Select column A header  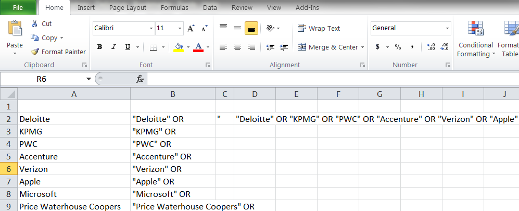pyautogui.click(x=74, y=94)
